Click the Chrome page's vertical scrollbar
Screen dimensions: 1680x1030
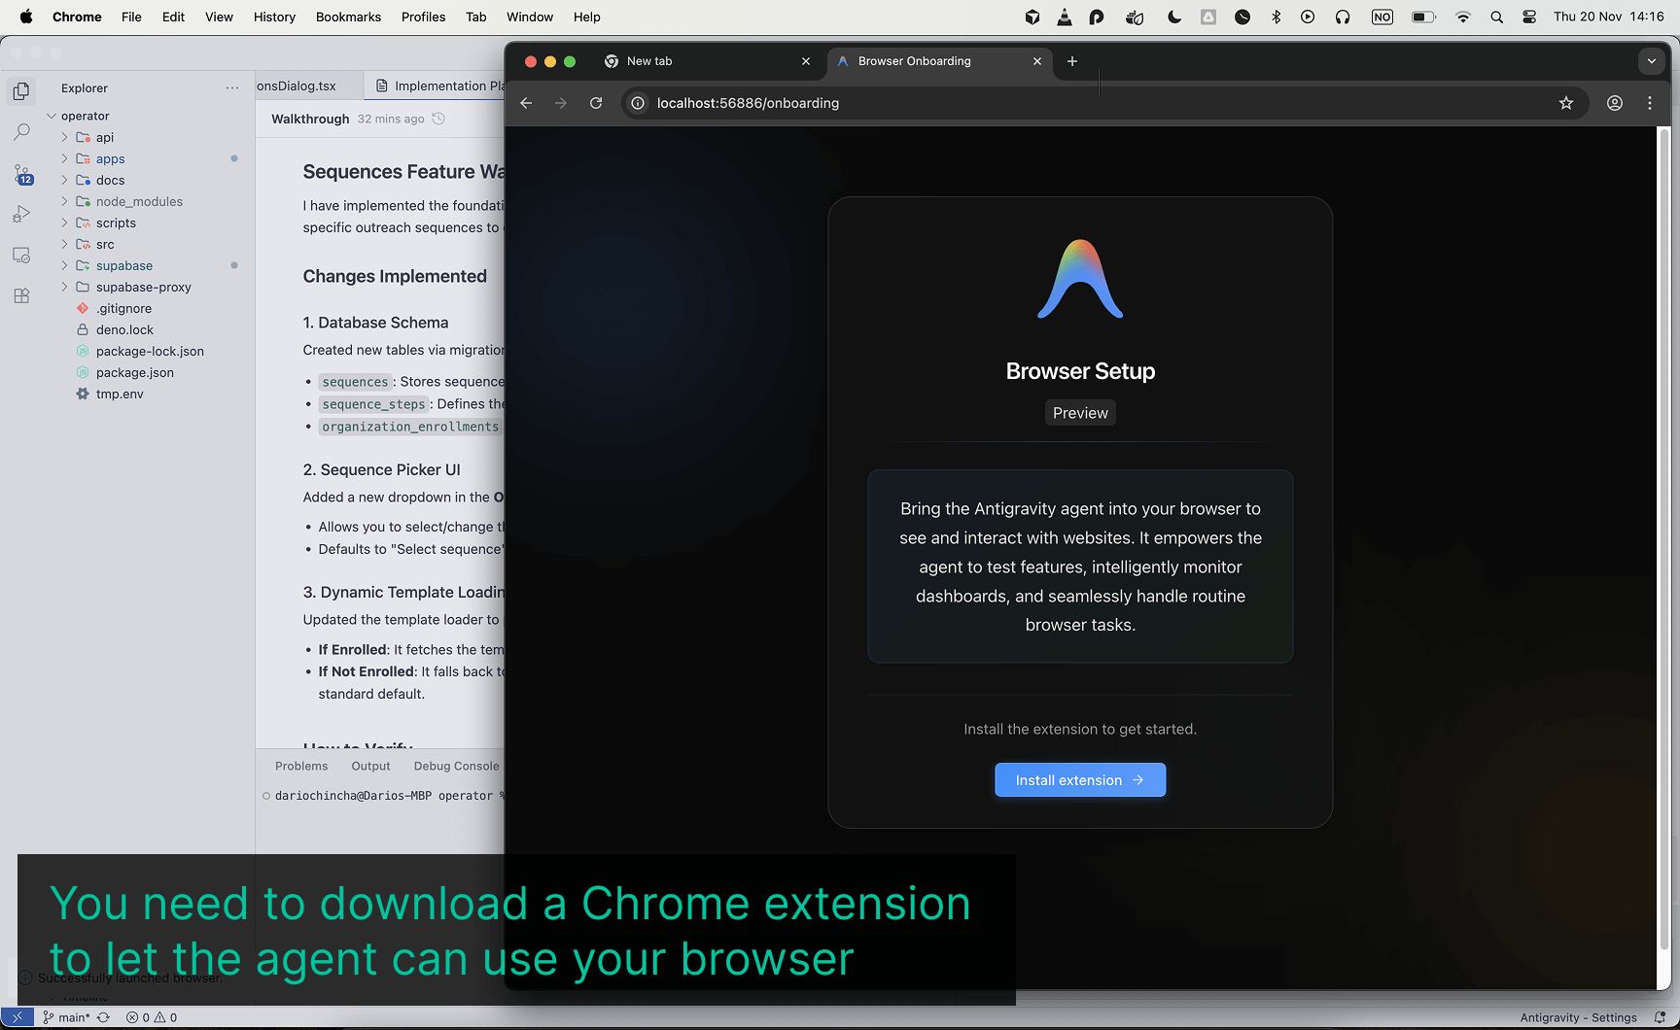(1663, 539)
